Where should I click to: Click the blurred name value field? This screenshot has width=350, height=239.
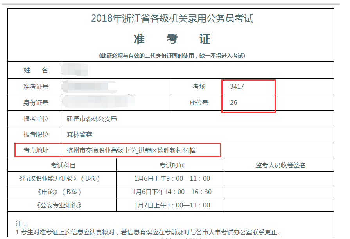click(x=75, y=70)
